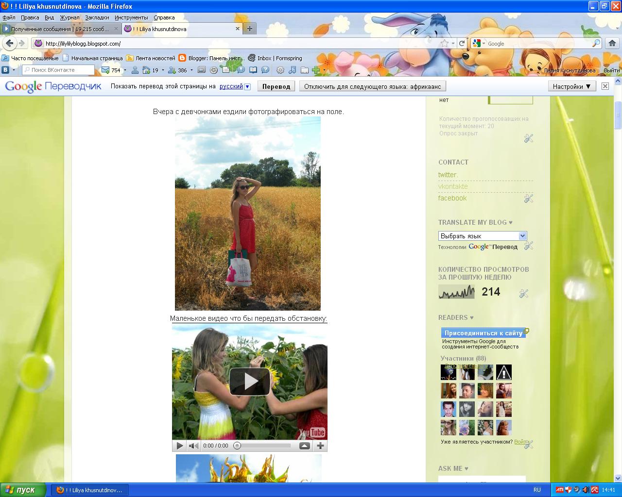622x497 pixels.
Task: Open the Home page icon
Action: 613,43
